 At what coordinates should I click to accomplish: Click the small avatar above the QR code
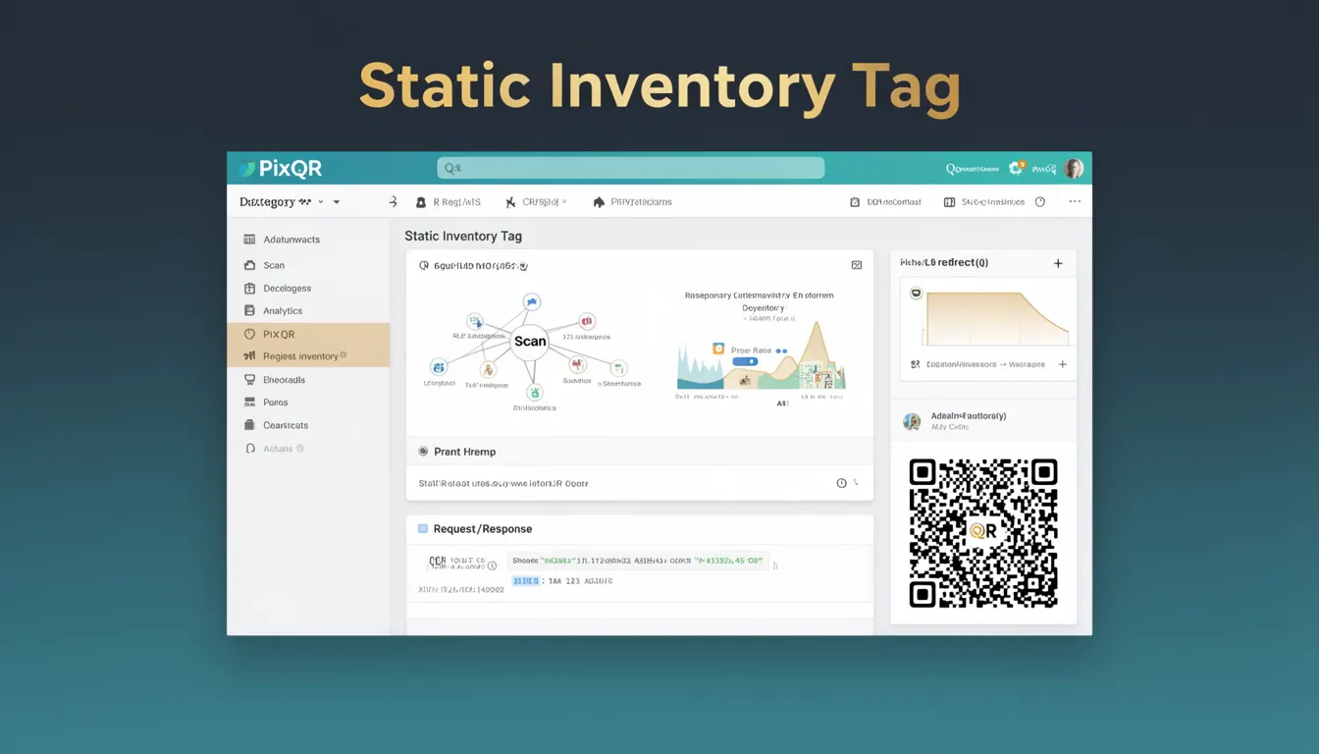tap(912, 421)
